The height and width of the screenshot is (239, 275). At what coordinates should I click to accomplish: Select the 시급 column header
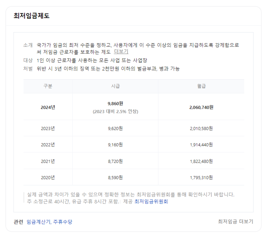pyautogui.click(x=115, y=86)
